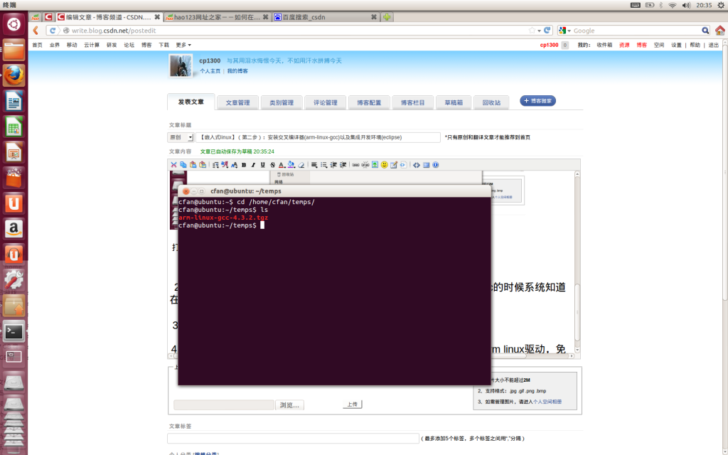Switch to the hao123网址之家 browser tab

(x=218, y=17)
